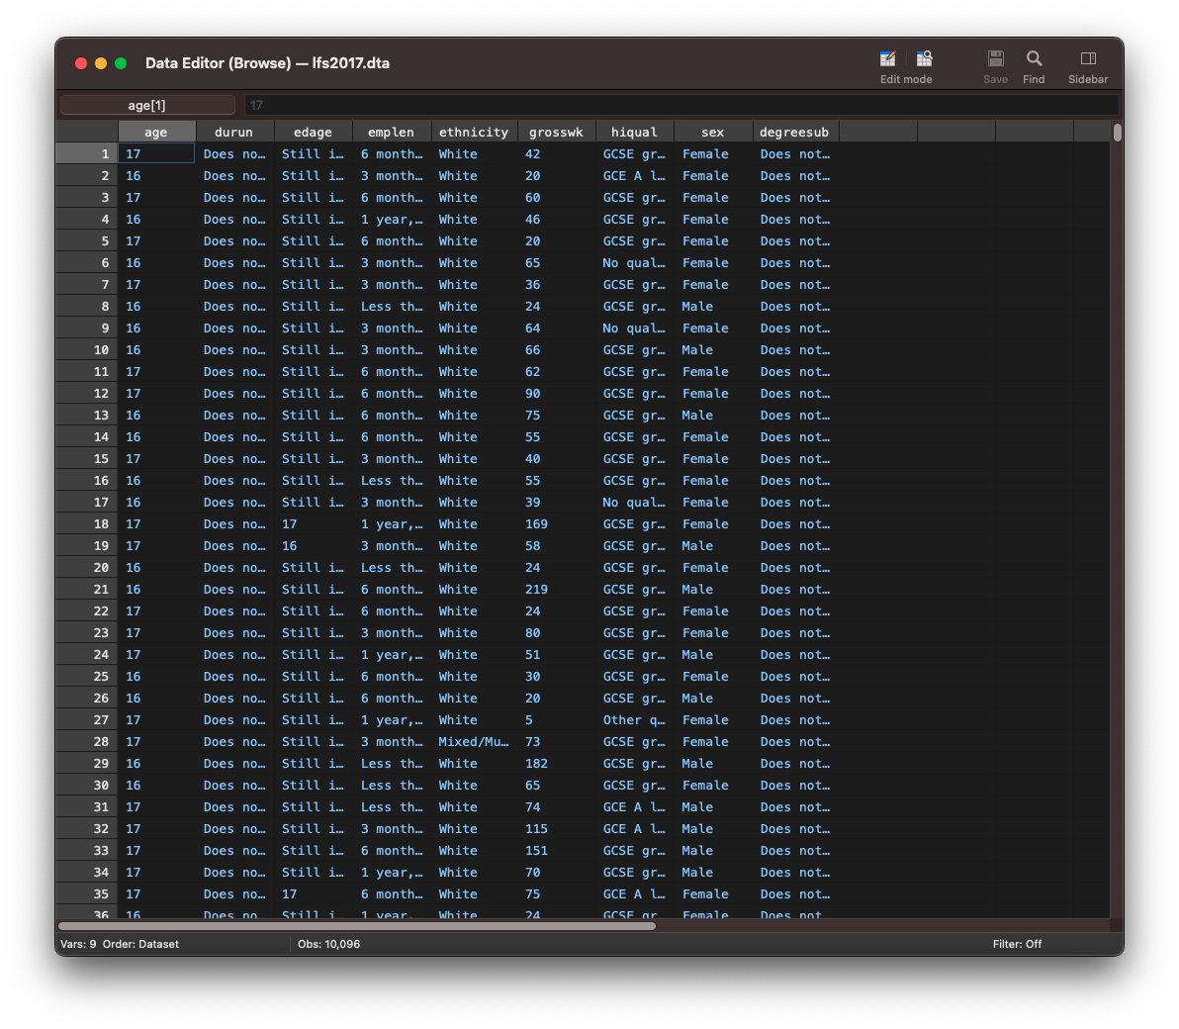The image size is (1179, 1029).
Task: Select the grosswk cell with value 219
Action: pyautogui.click(x=536, y=590)
